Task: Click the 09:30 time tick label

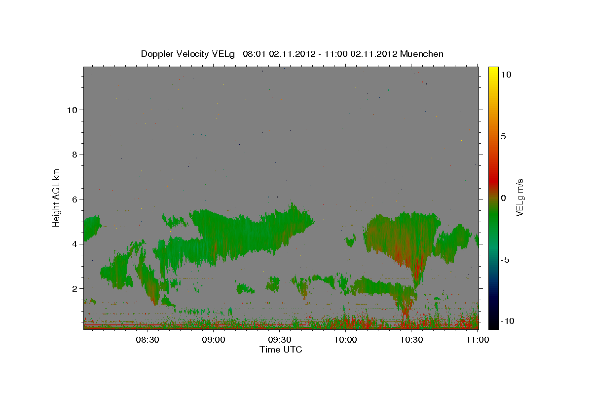Action: (280, 340)
